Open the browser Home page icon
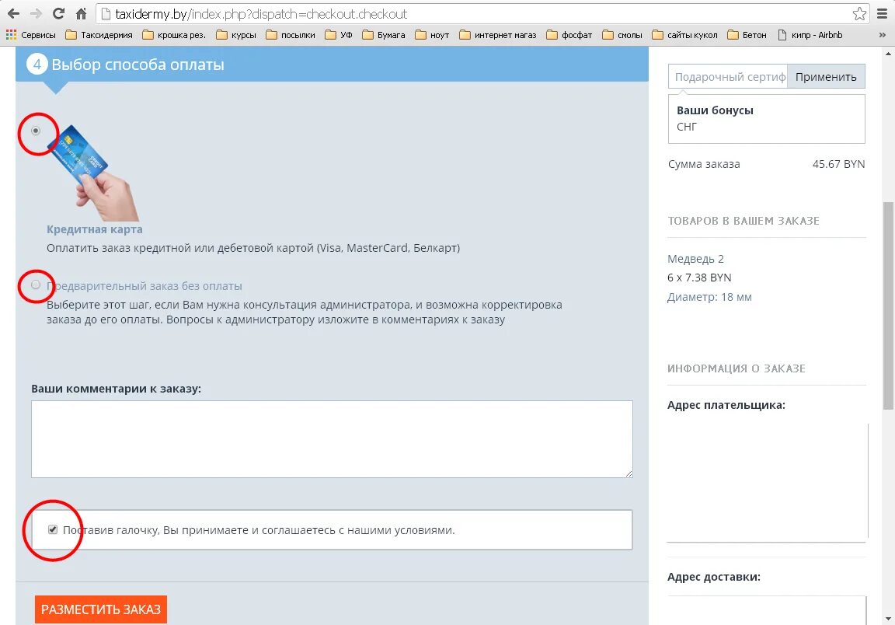The image size is (895, 625). pos(81,13)
